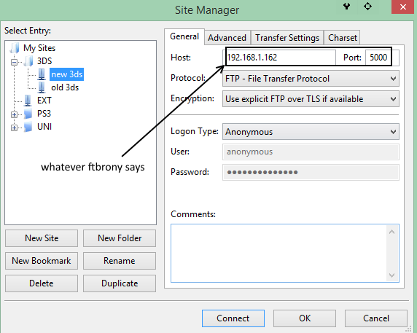Click the Rename button
This screenshot has width=417, height=333.
pyautogui.click(x=120, y=261)
